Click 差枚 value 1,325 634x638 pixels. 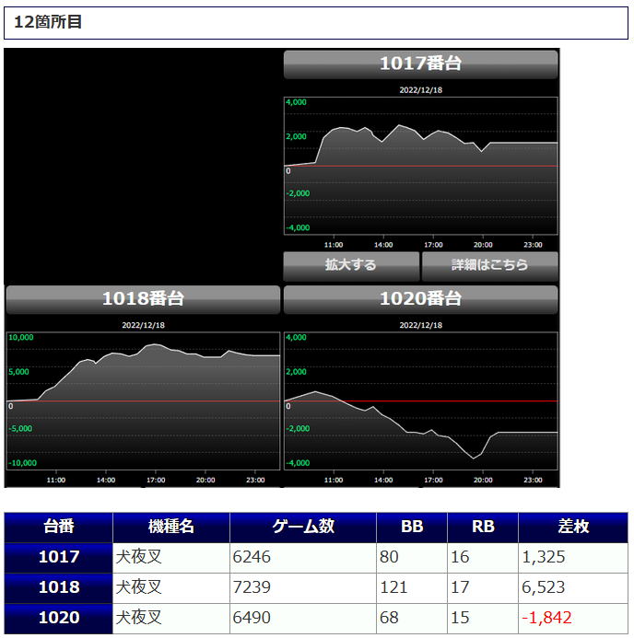[x=544, y=557]
